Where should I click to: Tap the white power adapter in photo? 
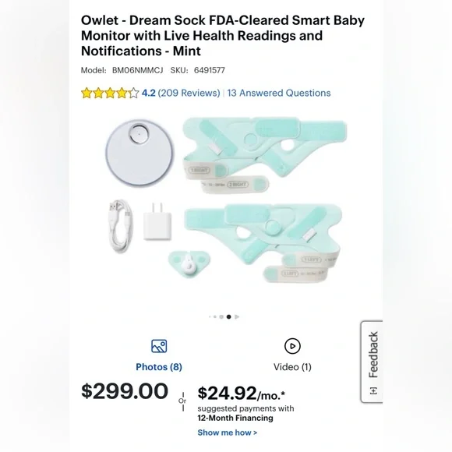coord(157,222)
